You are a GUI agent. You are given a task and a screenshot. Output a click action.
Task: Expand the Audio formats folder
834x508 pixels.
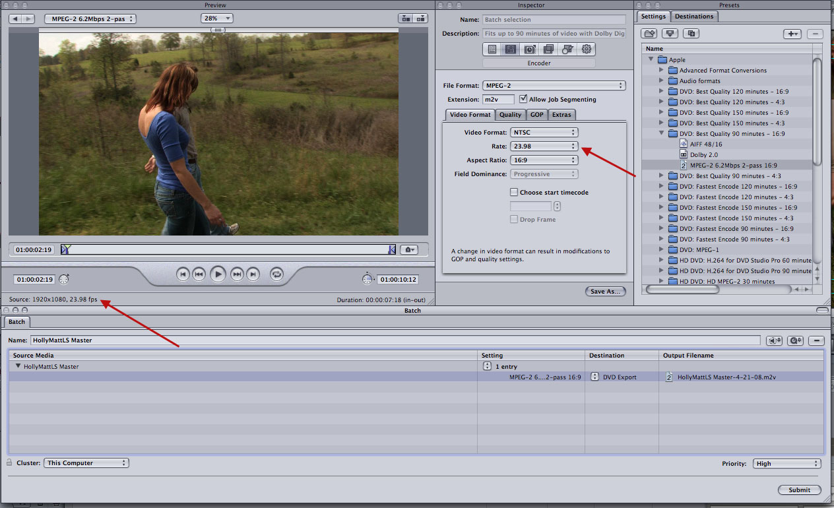[x=661, y=80]
